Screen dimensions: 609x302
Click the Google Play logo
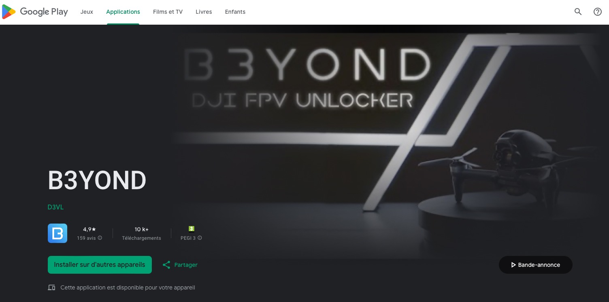(35, 12)
